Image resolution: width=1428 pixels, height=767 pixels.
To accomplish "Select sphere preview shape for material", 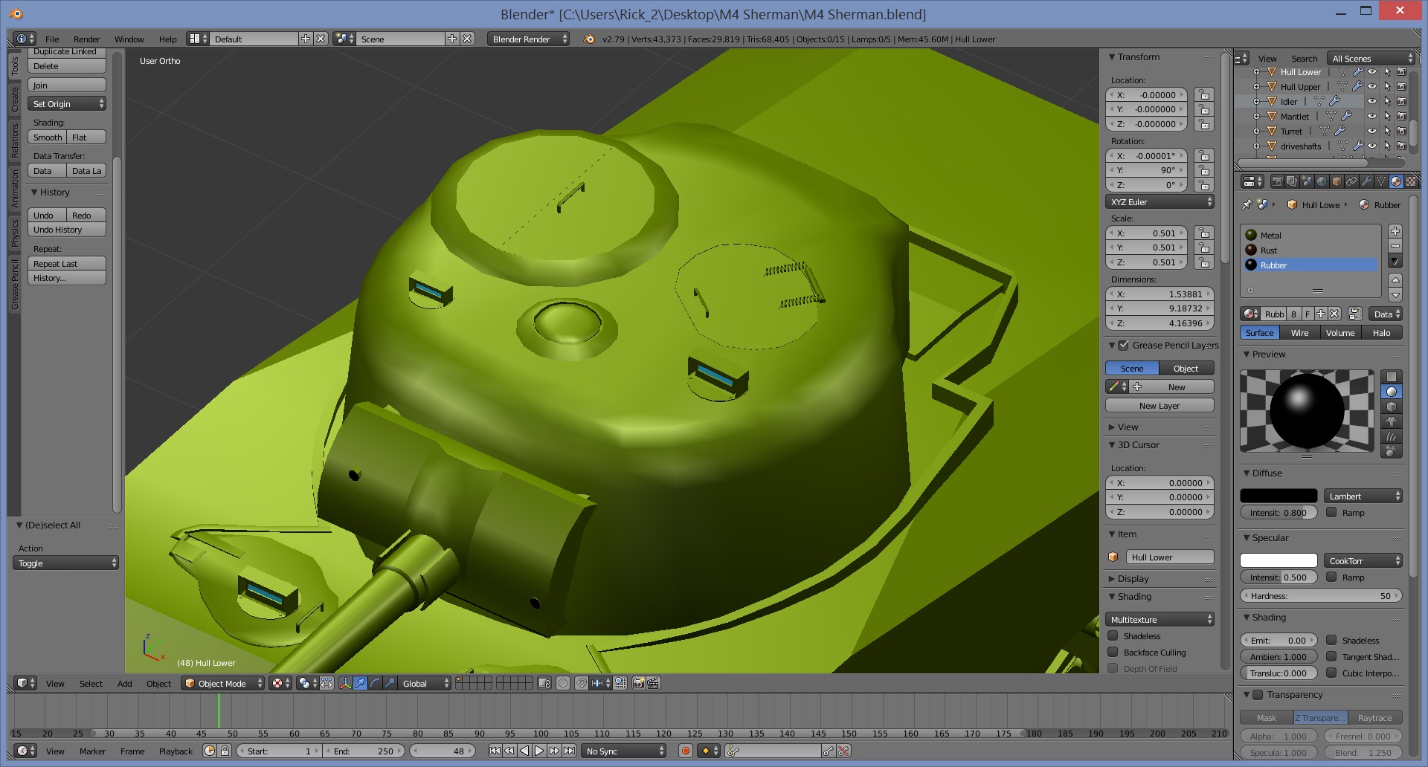I will click(x=1392, y=392).
